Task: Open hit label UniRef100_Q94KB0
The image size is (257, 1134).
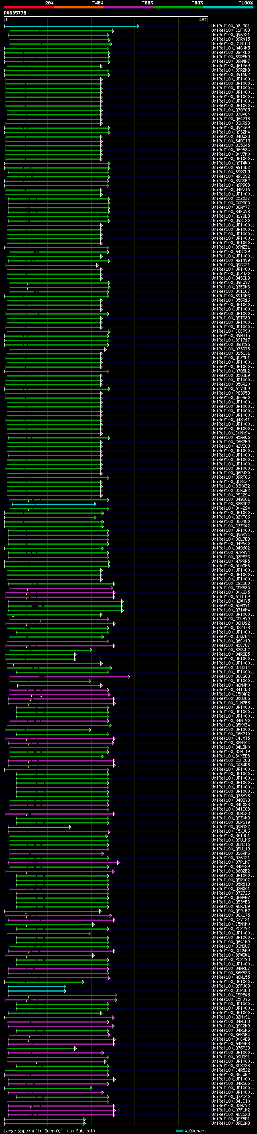Action: [230, 52]
